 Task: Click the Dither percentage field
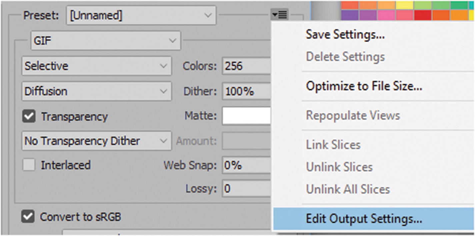(x=247, y=91)
